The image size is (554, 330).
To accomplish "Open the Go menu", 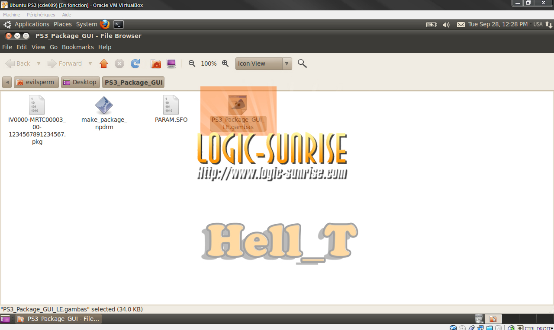I will point(54,47).
